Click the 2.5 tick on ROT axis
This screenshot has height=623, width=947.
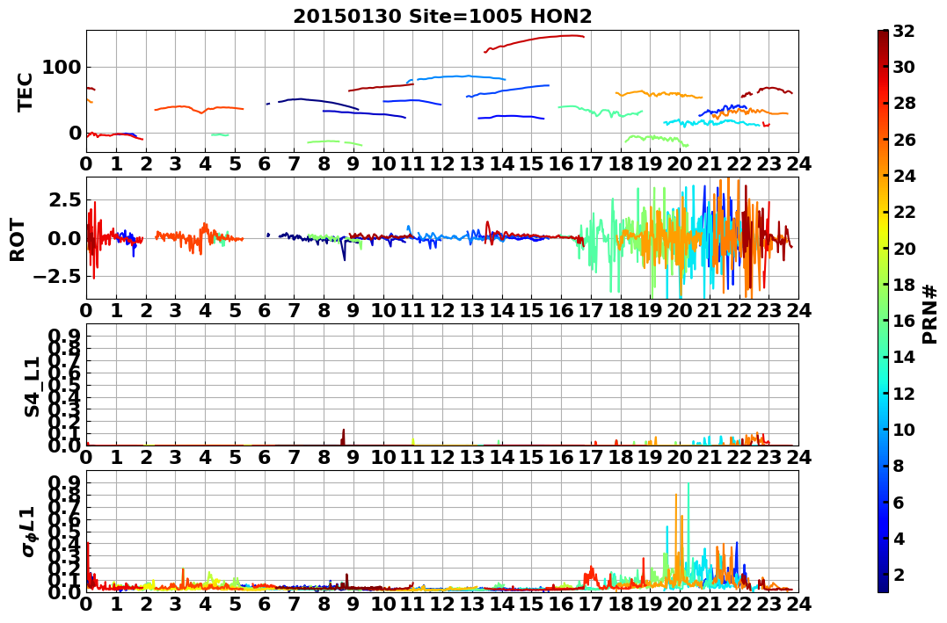[x=64, y=199]
